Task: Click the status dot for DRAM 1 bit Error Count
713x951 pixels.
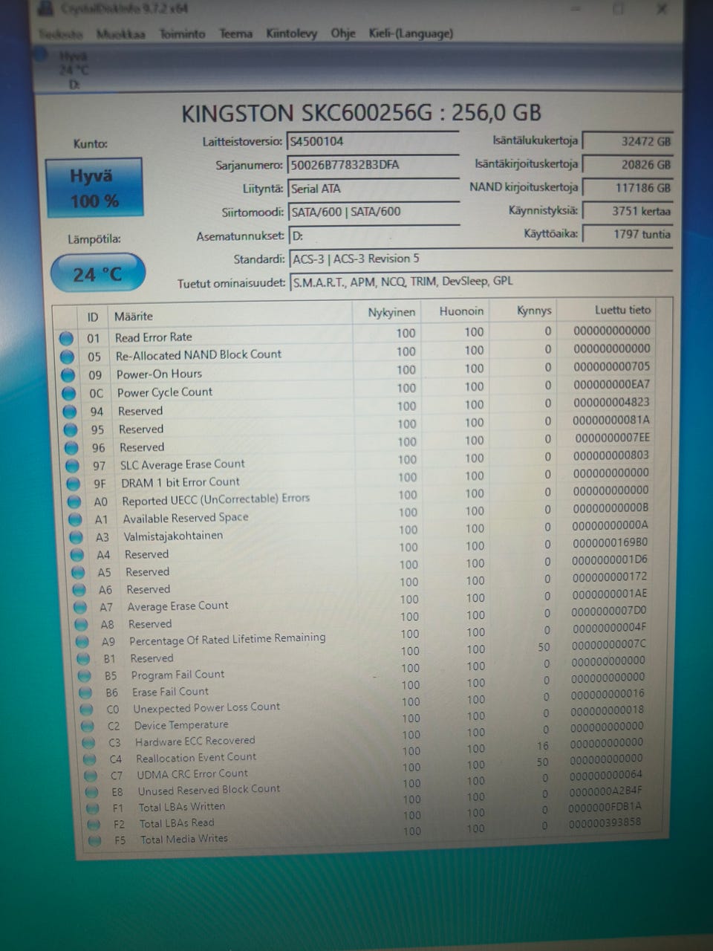Action: point(72,484)
